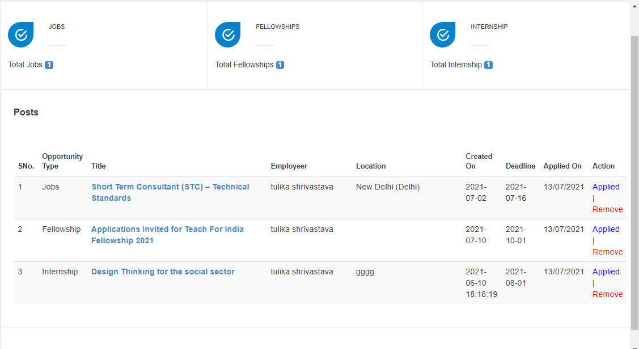This screenshot has width=639, height=349.
Task: Click Applied link for the Jobs row
Action: (x=606, y=187)
